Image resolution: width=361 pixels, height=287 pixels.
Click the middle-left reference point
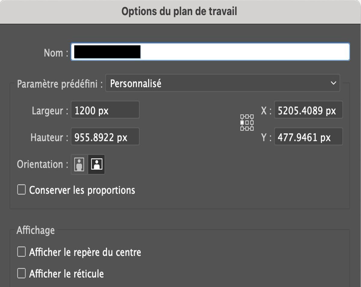242,122
